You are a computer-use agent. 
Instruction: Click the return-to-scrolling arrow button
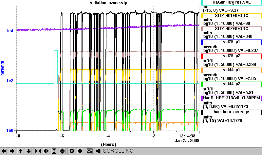click(98, 151)
